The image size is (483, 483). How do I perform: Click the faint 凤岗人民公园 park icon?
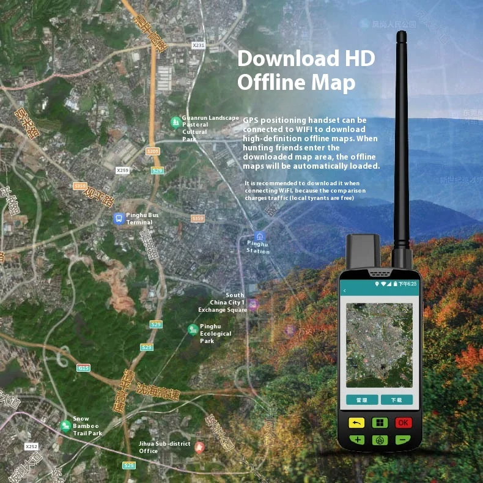[x=364, y=23]
